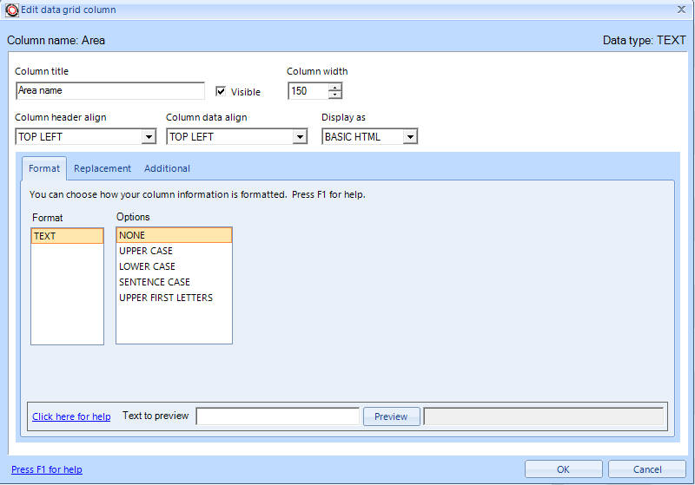Select TEXT in the Format list

(x=68, y=236)
